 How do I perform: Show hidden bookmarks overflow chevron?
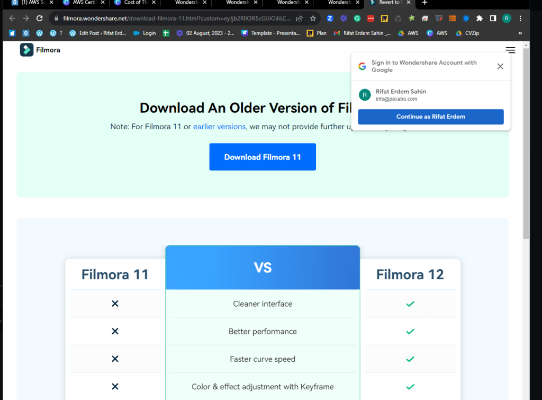tap(520, 33)
